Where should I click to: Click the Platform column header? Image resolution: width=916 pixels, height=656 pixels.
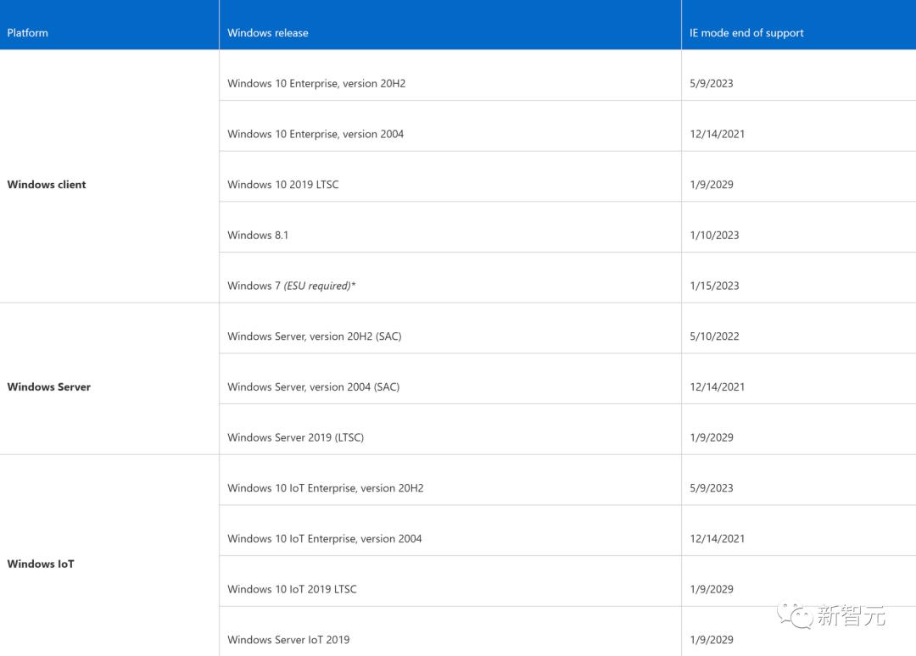click(x=28, y=33)
